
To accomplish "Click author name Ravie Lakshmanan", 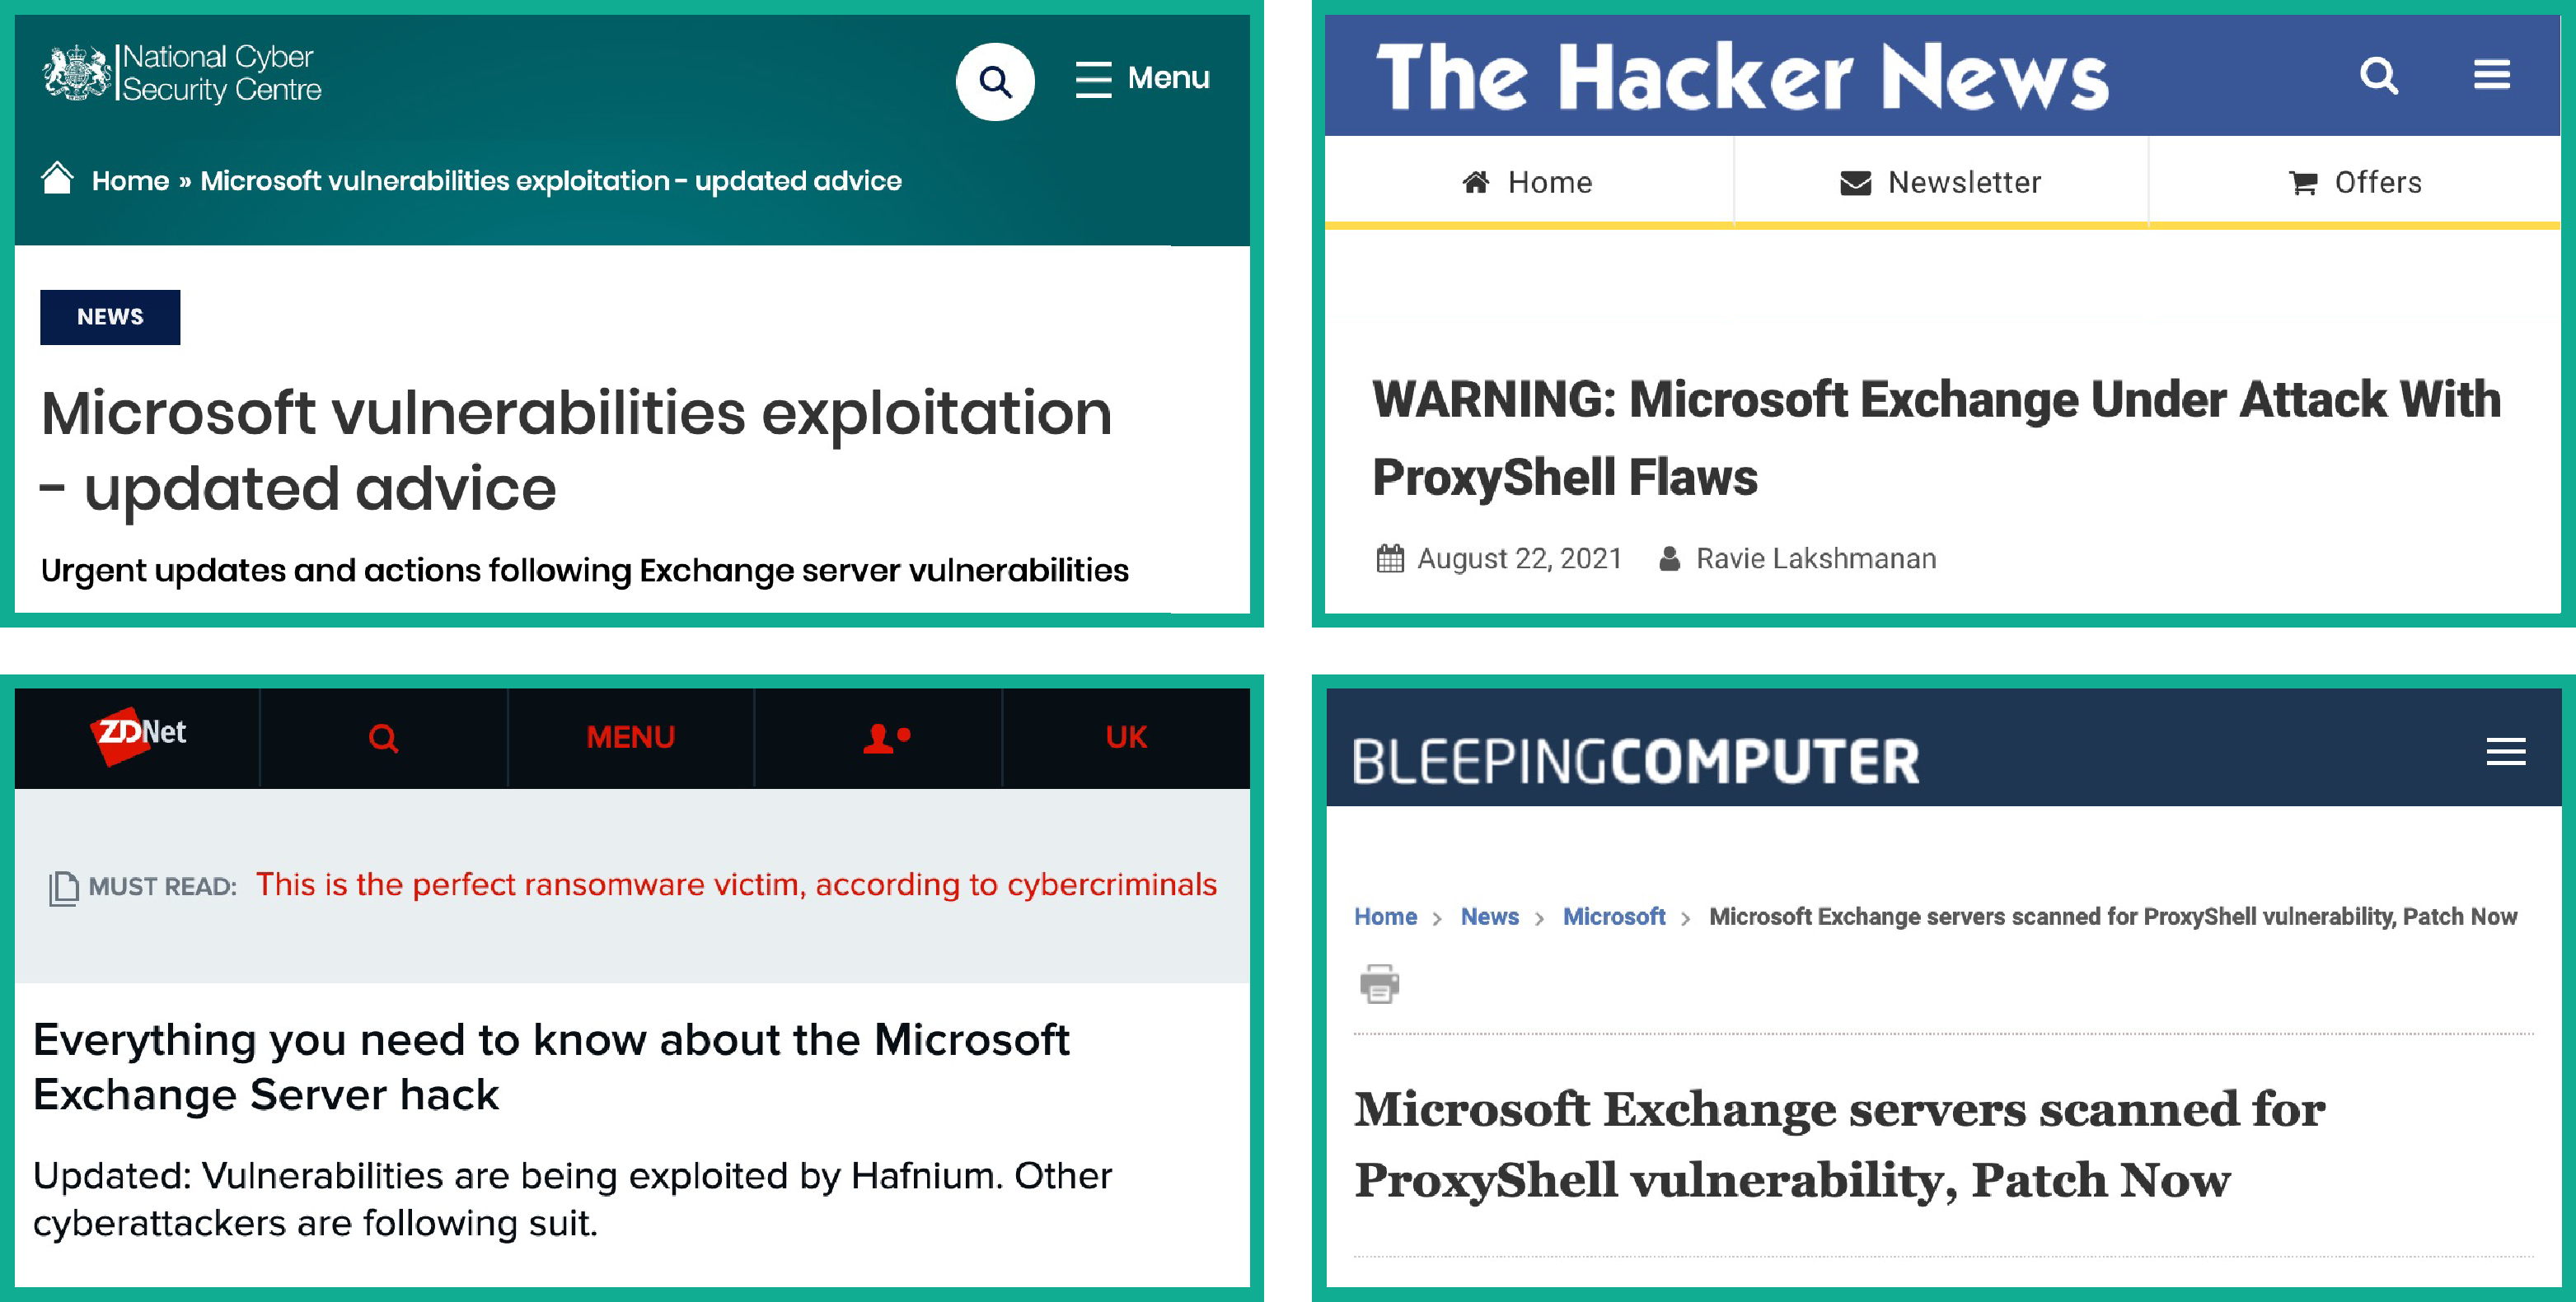I will tap(1815, 558).
